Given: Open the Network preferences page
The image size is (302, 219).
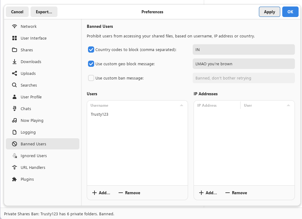Looking at the screenshot, I should click(43, 26).
